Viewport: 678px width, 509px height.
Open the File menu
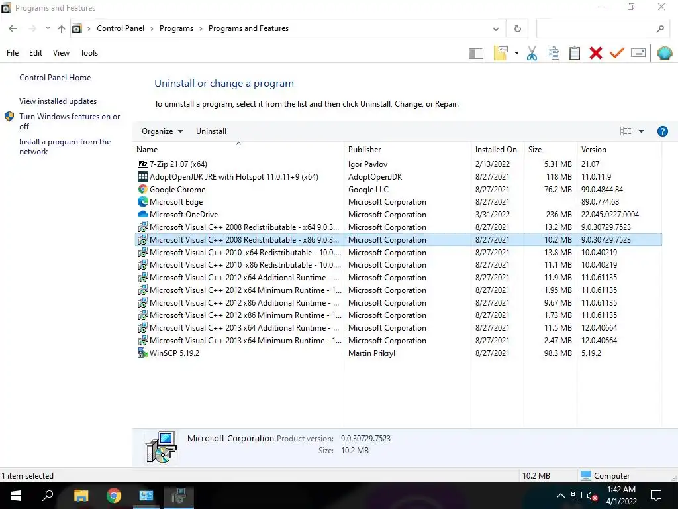pos(13,53)
